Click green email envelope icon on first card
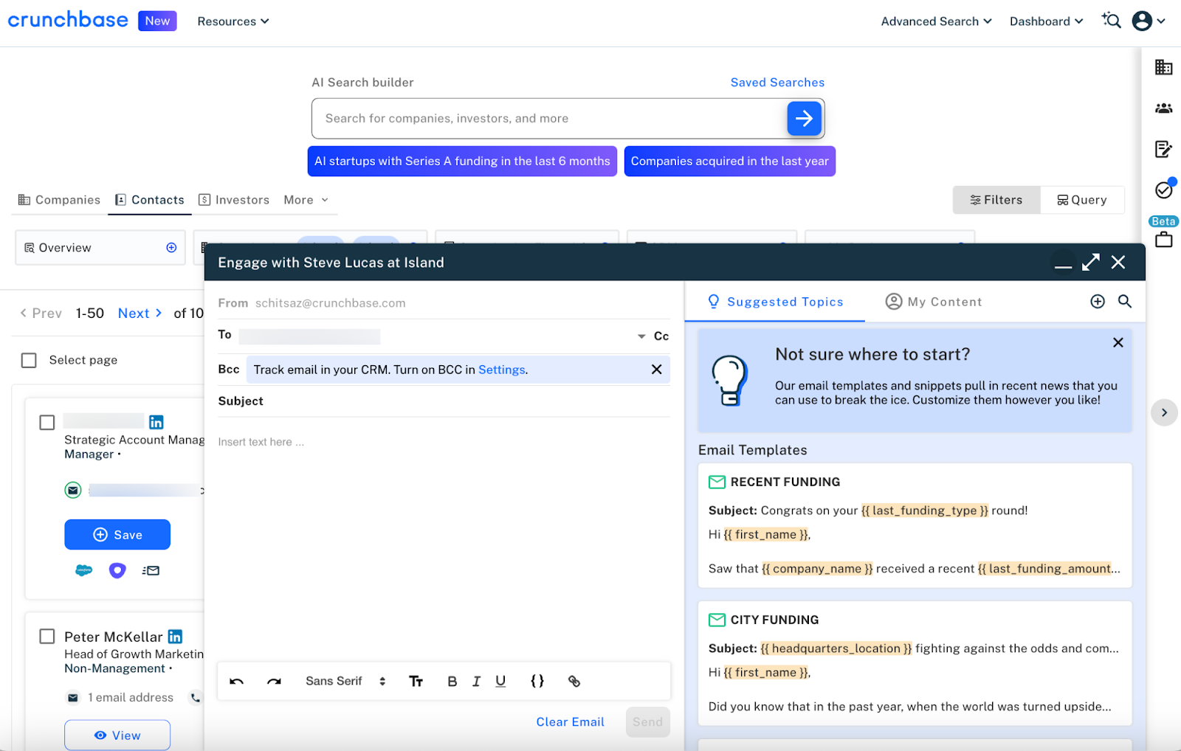The width and height of the screenshot is (1181, 751). [x=73, y=490]
